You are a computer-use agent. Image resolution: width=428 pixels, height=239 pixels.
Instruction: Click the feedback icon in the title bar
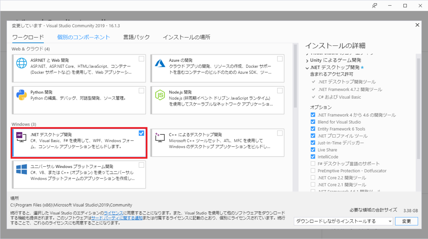[374, 6]
